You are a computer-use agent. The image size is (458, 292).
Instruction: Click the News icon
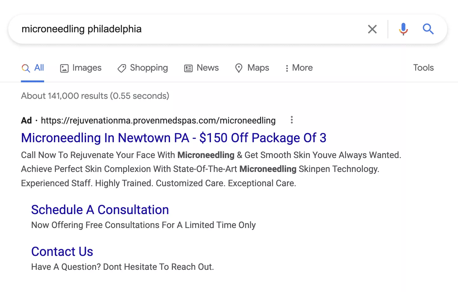coord(188,68)
